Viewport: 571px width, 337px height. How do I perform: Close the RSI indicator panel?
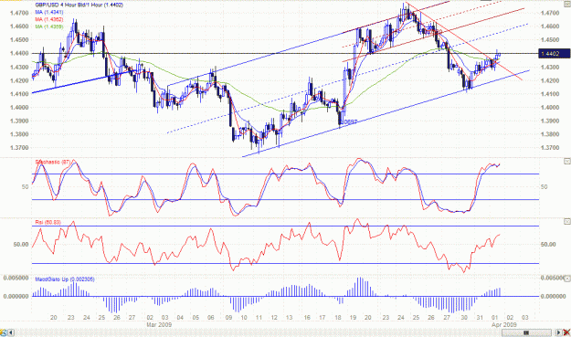(567, 221)
